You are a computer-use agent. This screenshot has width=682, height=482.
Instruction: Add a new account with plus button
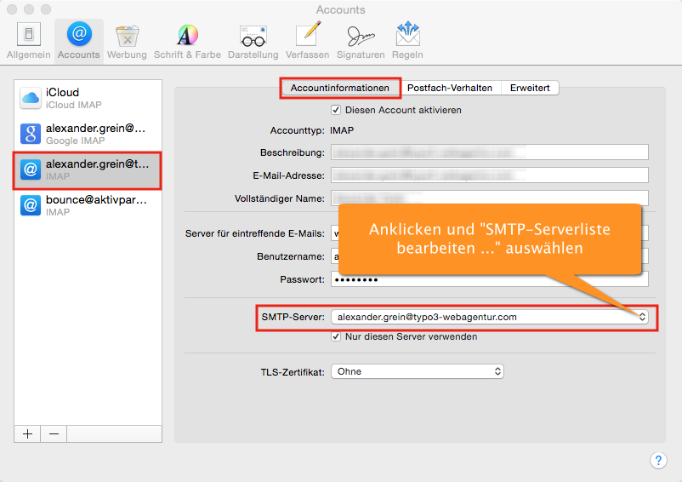point(27,434)
